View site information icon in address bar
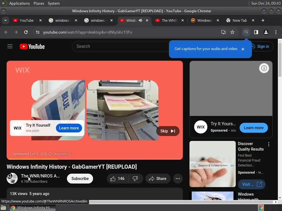The width and height of the screenshot is (282, 211). 38,32
